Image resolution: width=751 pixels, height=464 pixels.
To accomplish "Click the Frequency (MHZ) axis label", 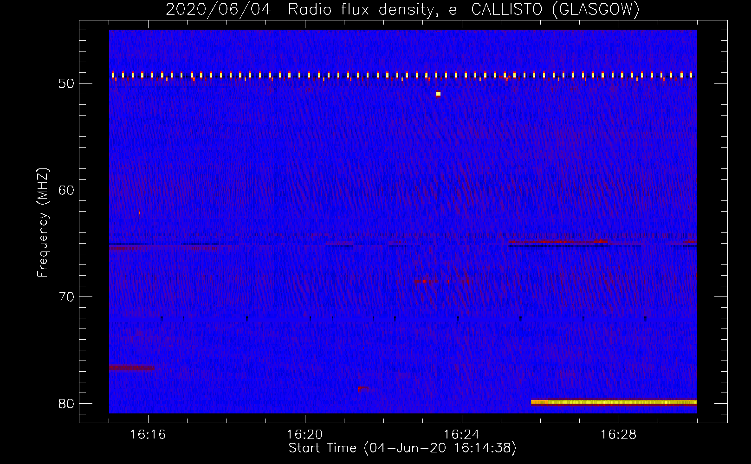I will 43,223.
